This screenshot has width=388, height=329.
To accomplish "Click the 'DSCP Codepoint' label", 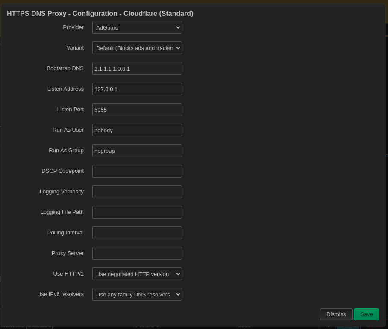I will point(63,171).
